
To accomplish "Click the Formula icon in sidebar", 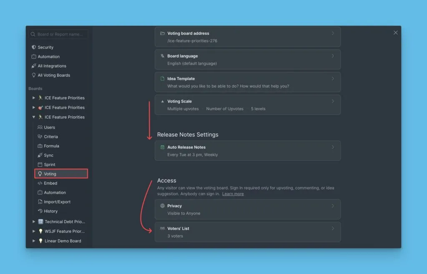I will (40, 146).
